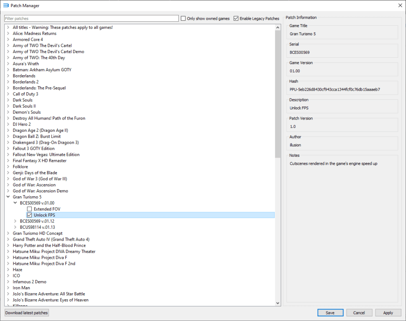Click the scroll down arrow of patch list
Image resolution: width=406 pixels, height=321 pixels.
pos(278,303)
